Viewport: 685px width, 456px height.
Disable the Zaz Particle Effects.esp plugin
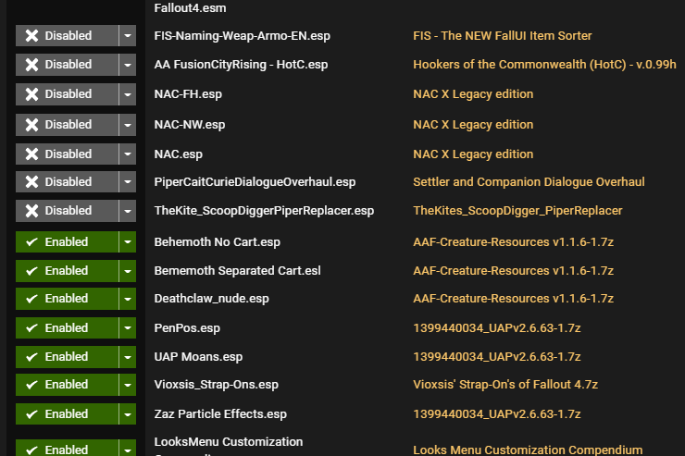pos(67,414)
